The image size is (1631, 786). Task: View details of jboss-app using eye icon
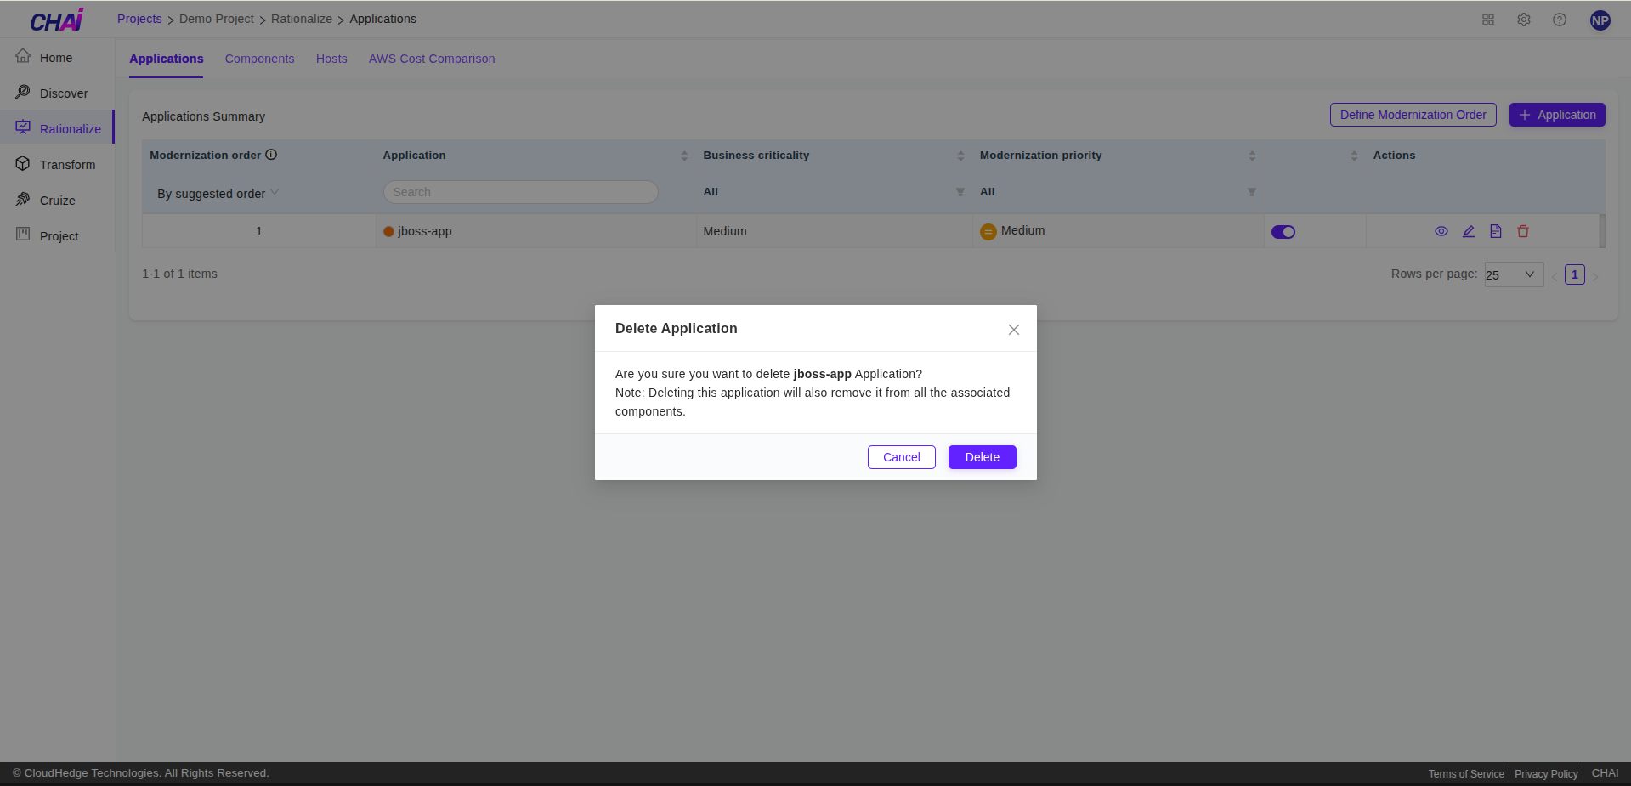click(x=1441, y=230)
